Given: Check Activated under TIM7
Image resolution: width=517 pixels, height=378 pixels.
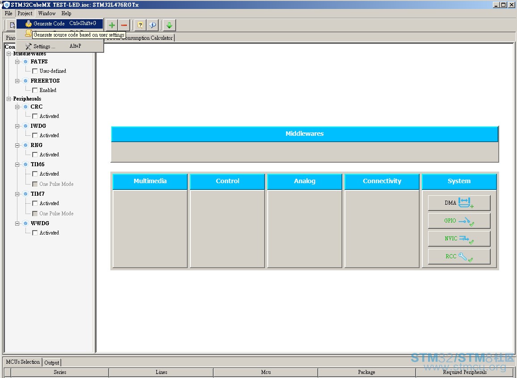Looking at the screenshot, I should point(35,203).
